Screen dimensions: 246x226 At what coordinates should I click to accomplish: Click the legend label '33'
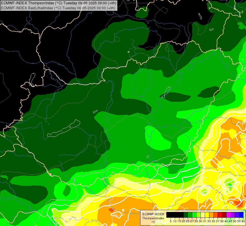point(209,221)
